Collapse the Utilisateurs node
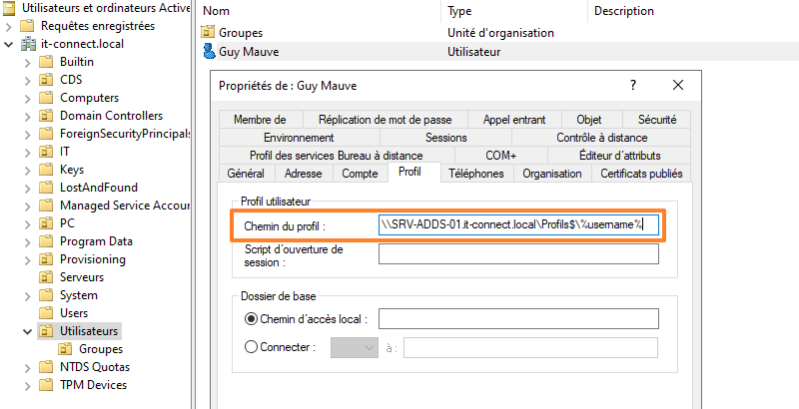The height and width of the screenshot is (409, 799). pos(28,331)
